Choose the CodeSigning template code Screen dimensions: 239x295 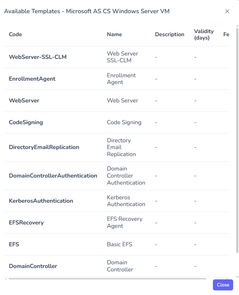26,122
